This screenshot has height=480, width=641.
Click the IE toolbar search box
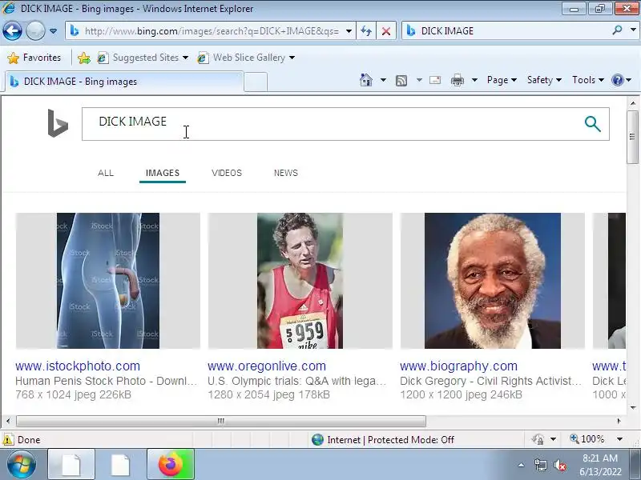point(507,31)
